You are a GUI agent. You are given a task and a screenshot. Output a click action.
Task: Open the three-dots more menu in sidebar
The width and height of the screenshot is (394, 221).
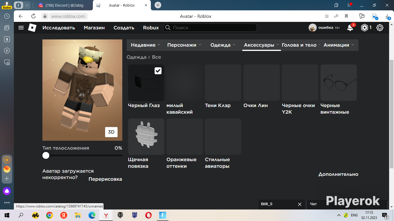pos(7,203)
